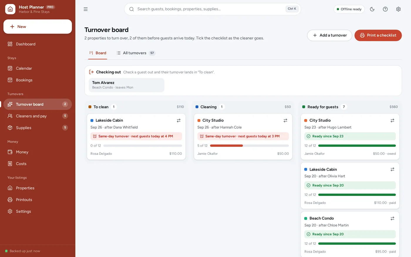Open the Dashboard page
This screenshot has height=257, width=411.
[38, 44]
